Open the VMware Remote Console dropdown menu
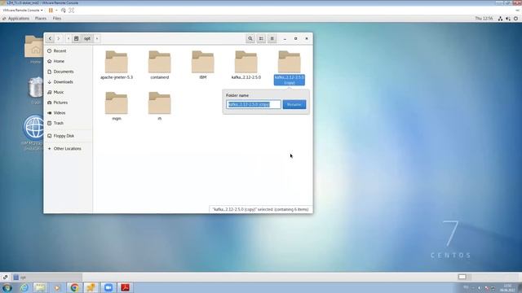The height and width of the screenshot is (293, 522). point(23,11)
